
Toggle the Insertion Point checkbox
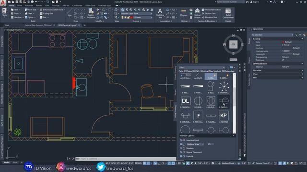point(181,140)
